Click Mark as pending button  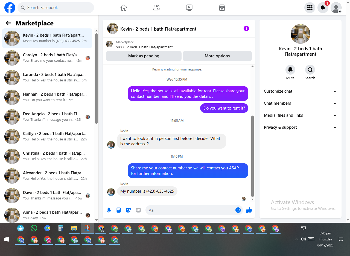click(x=144, y=56)
